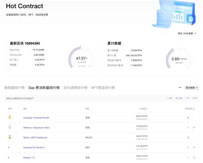Viewport: 203px width, 163px height.
Task: Open the Uniswap: Universal Router link
Action: (36, 118)
